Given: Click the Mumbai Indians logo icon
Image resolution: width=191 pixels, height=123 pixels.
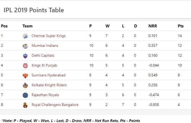Looking at the screenshot, I should pos(25,46).
